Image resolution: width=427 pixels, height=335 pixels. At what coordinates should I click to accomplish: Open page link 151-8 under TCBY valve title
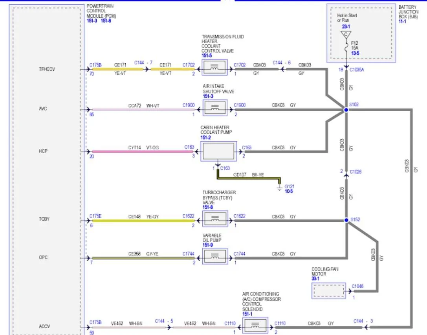(x=208, y=207)
